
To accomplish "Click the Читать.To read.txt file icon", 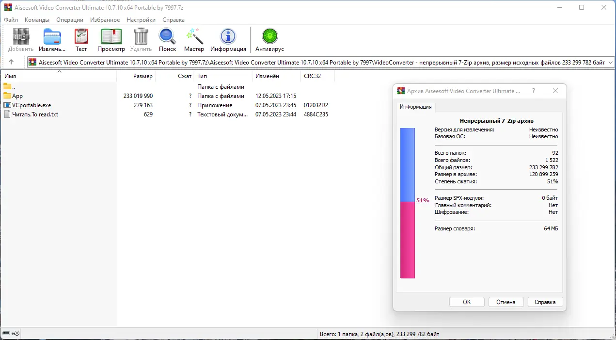I will 7,114.
